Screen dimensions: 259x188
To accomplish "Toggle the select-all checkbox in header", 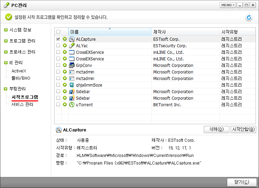I will coord(58,31).
